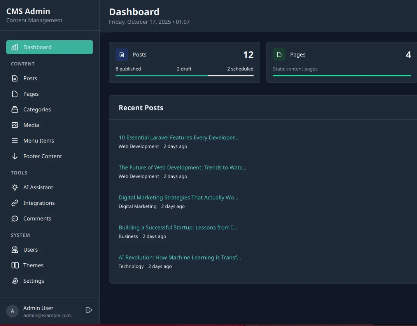The width and height of the screenshot is (417, 326).
Task: Open the Digital Marketing Strategies post
Action: pos(178,197)
